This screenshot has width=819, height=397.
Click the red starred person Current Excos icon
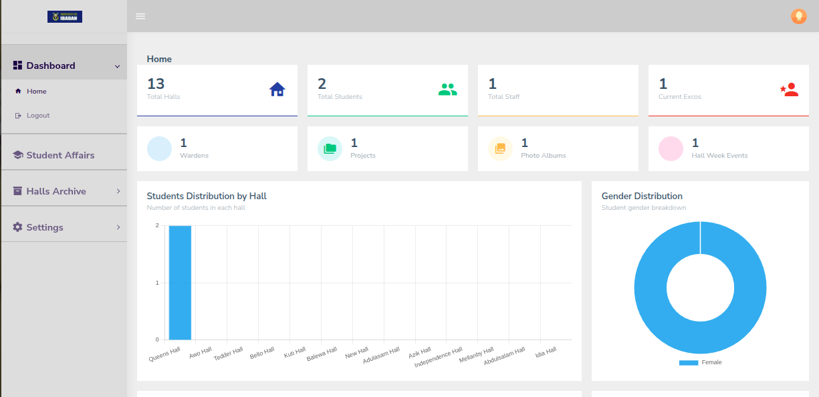790,90
